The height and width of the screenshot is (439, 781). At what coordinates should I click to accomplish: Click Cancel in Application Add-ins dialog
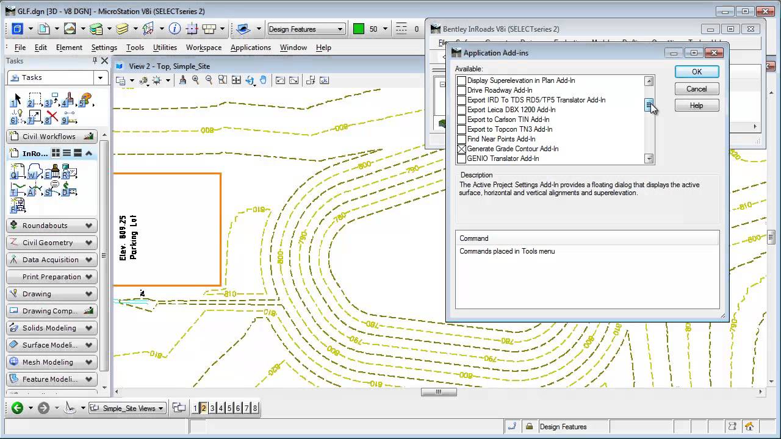coord(697,89)
